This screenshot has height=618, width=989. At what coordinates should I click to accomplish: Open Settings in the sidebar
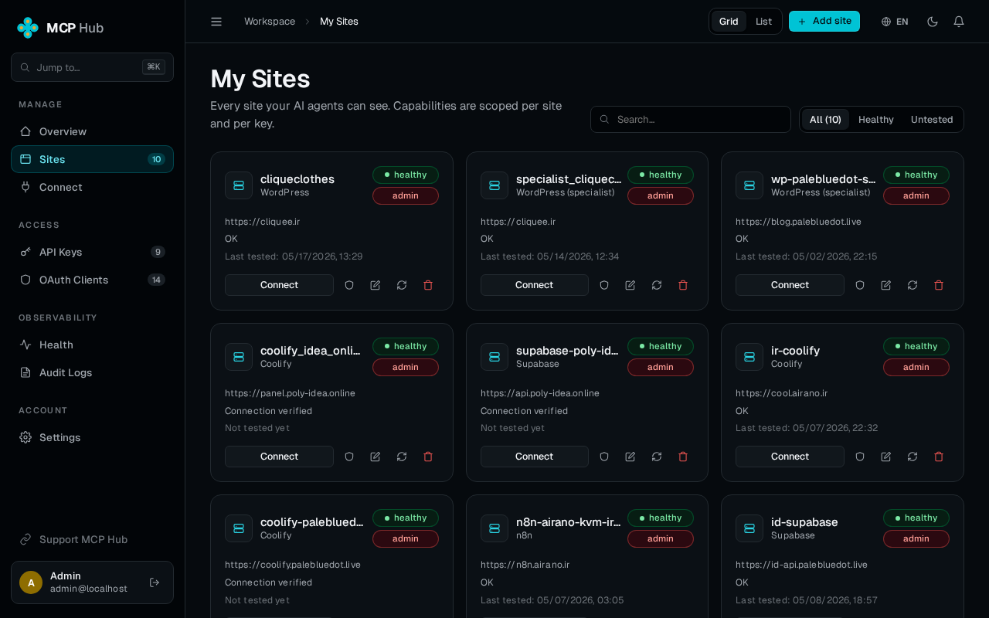(92, 437)
